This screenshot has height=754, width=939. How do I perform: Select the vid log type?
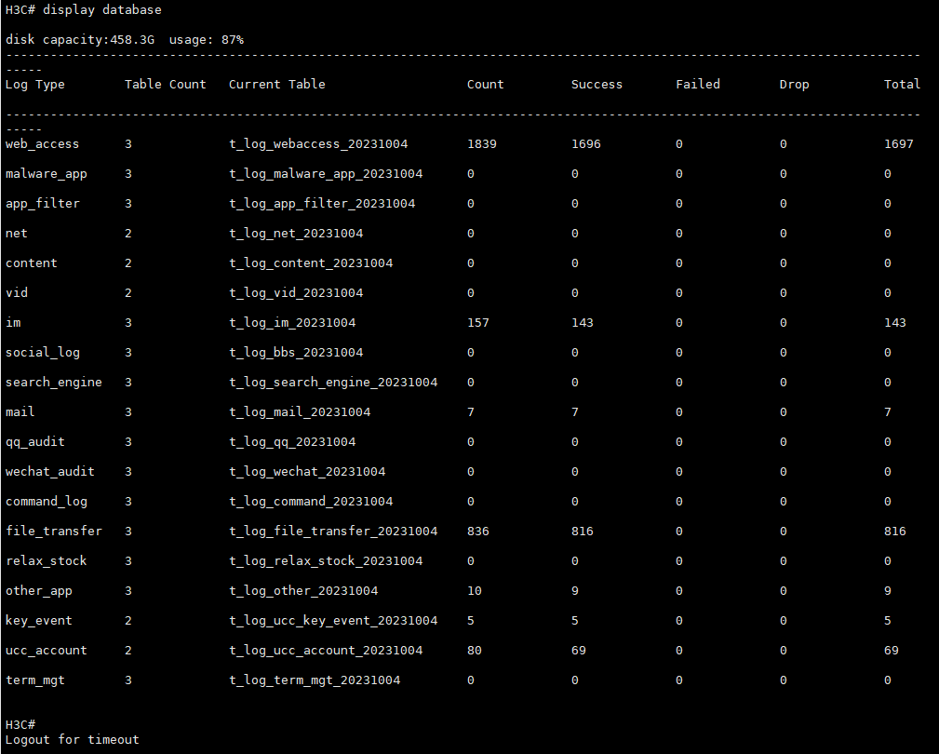pos(16,293)
